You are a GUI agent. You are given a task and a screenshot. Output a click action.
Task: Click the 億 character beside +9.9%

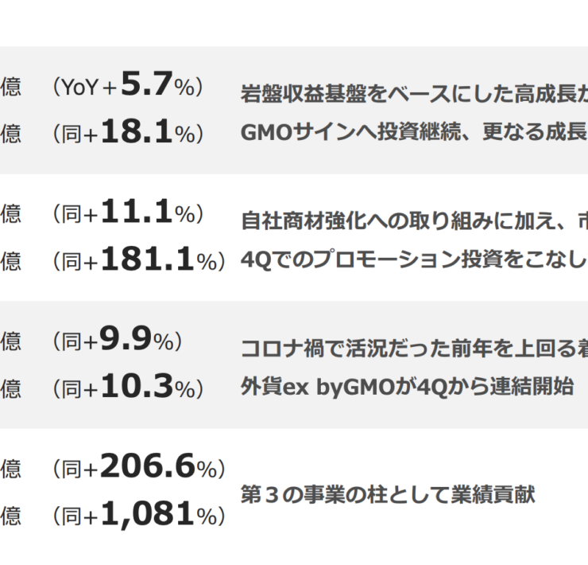click(11, 342)
